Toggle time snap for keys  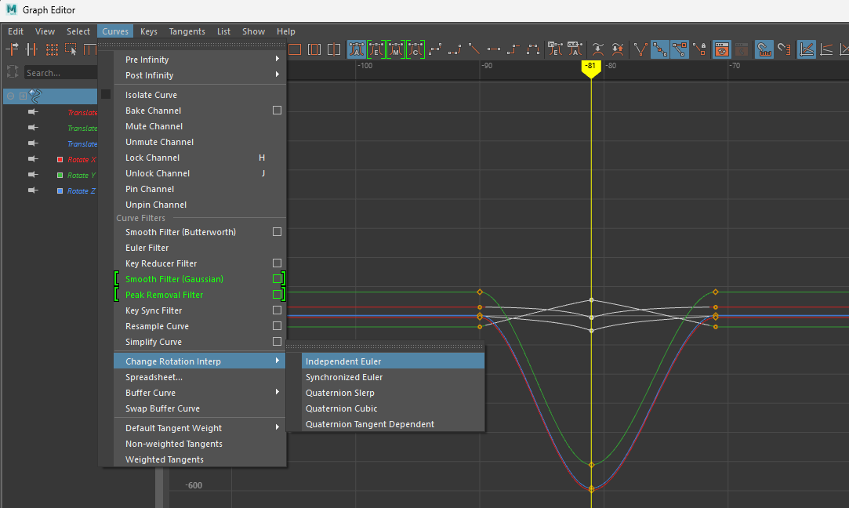(x=763, y=49)
